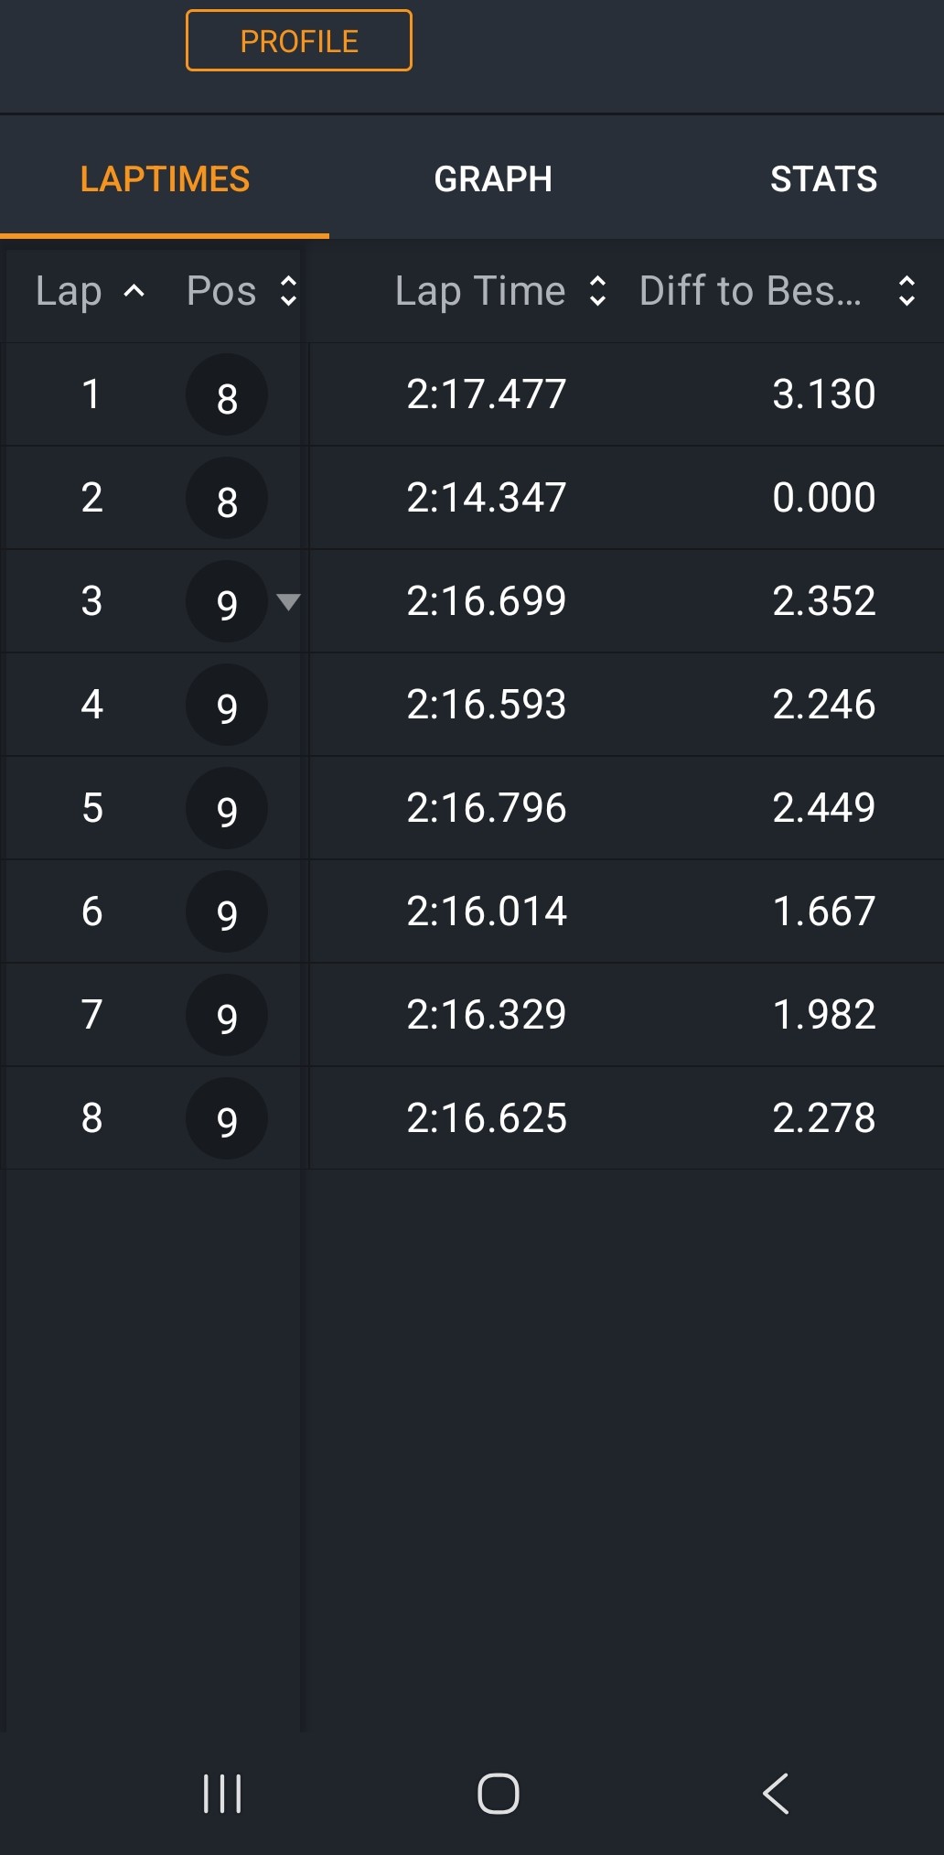Tap the Android back navigation icon
This screenshot has height=1855, width=944.
(776, 1793)
